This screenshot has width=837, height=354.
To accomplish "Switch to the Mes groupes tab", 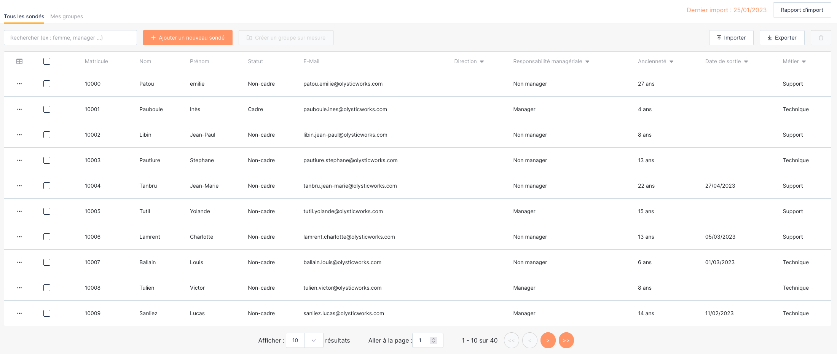I will pos(67,16).
